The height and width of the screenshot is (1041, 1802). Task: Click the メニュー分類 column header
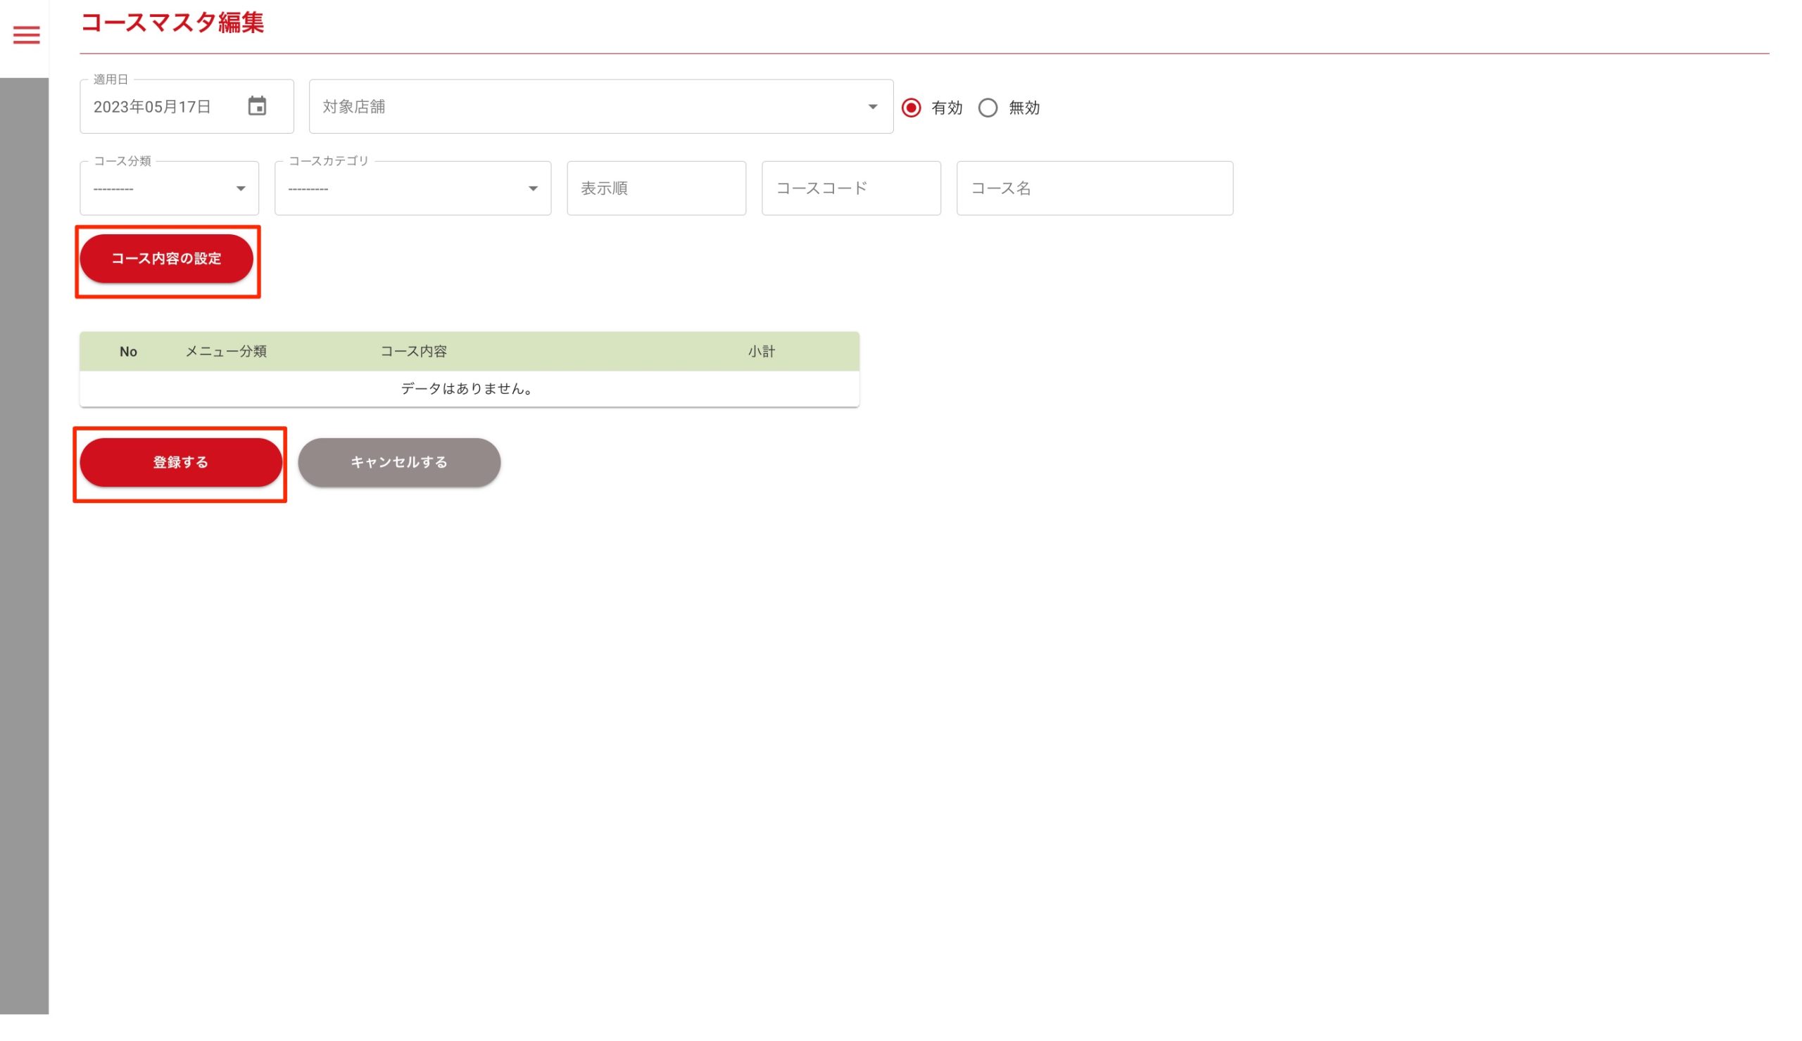[x=226, y=352]
